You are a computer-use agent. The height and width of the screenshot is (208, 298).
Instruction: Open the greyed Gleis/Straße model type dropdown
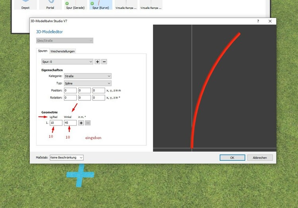point(65,40)
